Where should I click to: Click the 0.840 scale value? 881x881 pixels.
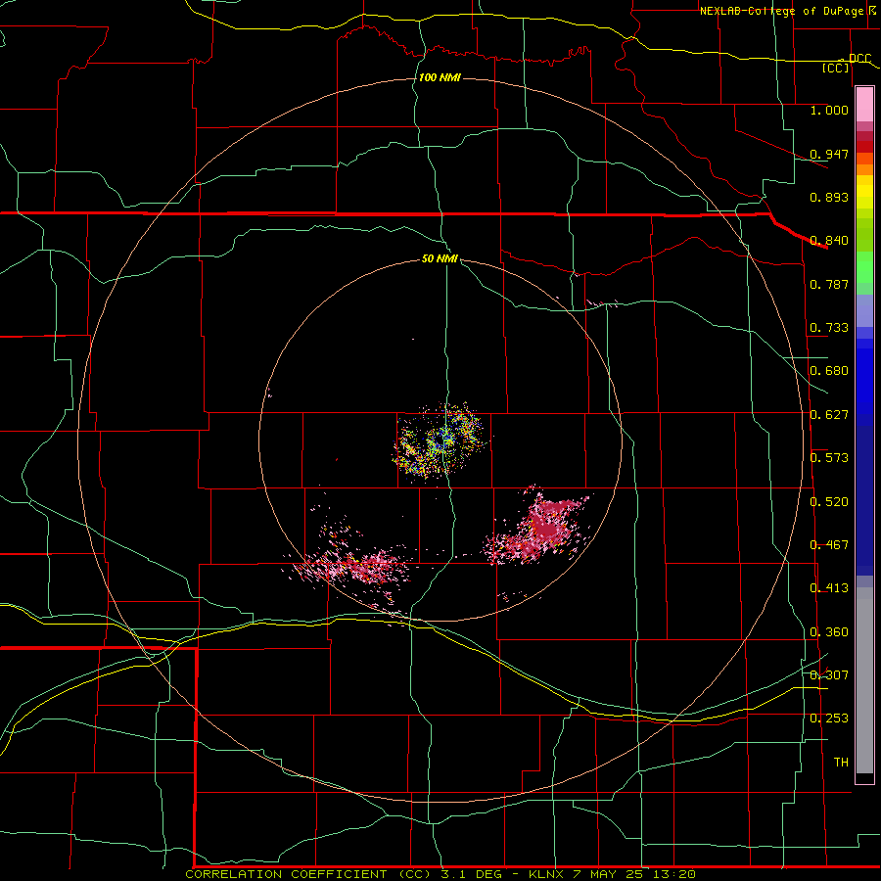pos(829,241)
